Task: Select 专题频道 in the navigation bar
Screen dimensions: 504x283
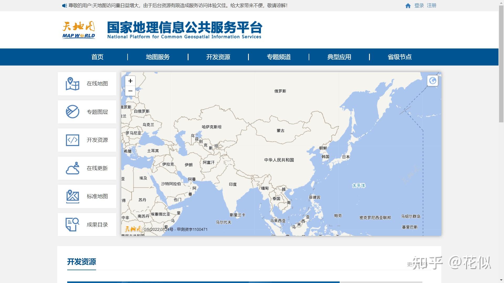Action: pos(279,57)
